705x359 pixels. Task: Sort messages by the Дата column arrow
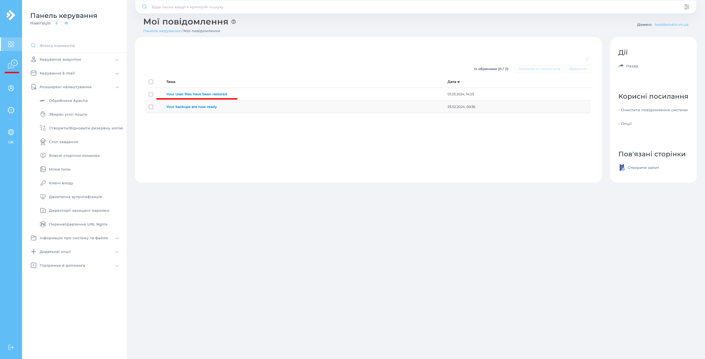[458, 82]
